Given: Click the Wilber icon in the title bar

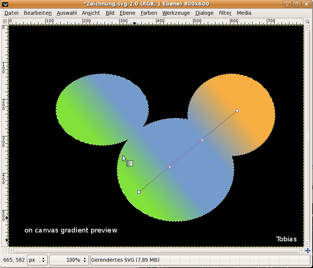Looking at the screenshot, I should (5, 4).
